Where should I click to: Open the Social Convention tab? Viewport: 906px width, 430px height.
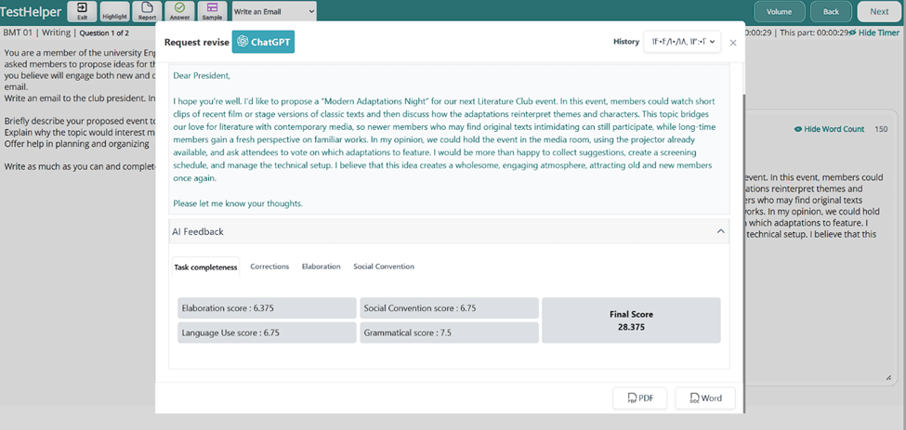[384, 267]
